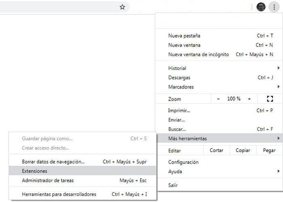Open Administrador de tareas
The height and width of the screenshot is (202, 283).
coord(82,180)
